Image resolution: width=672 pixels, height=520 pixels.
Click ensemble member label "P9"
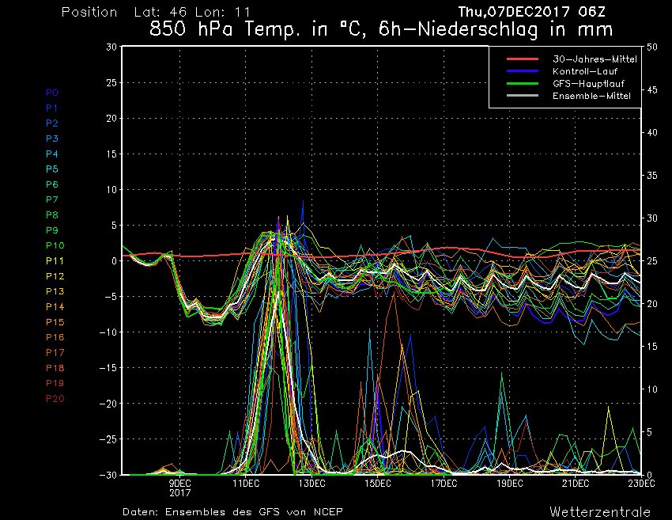[52, 230]
